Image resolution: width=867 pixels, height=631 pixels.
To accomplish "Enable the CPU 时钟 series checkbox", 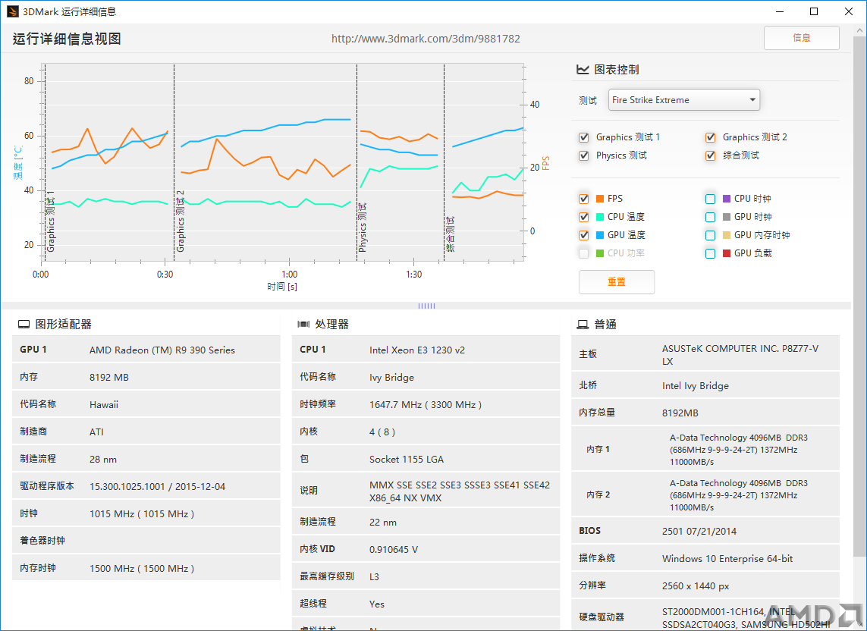I will tap(711, 199).
